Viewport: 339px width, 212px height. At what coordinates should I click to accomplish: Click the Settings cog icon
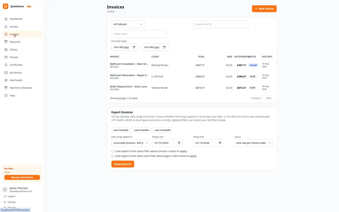coord(5,202)
